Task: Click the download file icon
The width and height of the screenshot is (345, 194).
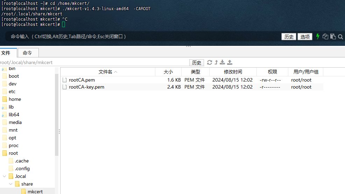Action: click(x=222, y=62)
